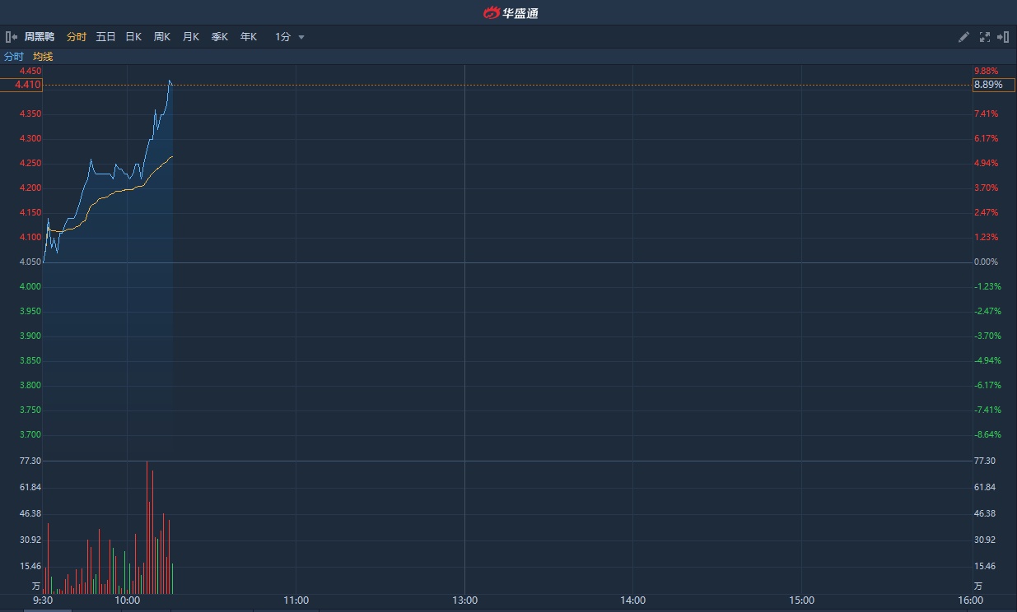This screenshot has height=612, width=1017.
Task: Click the 14:00 time axis label
Action: [633, 600]
